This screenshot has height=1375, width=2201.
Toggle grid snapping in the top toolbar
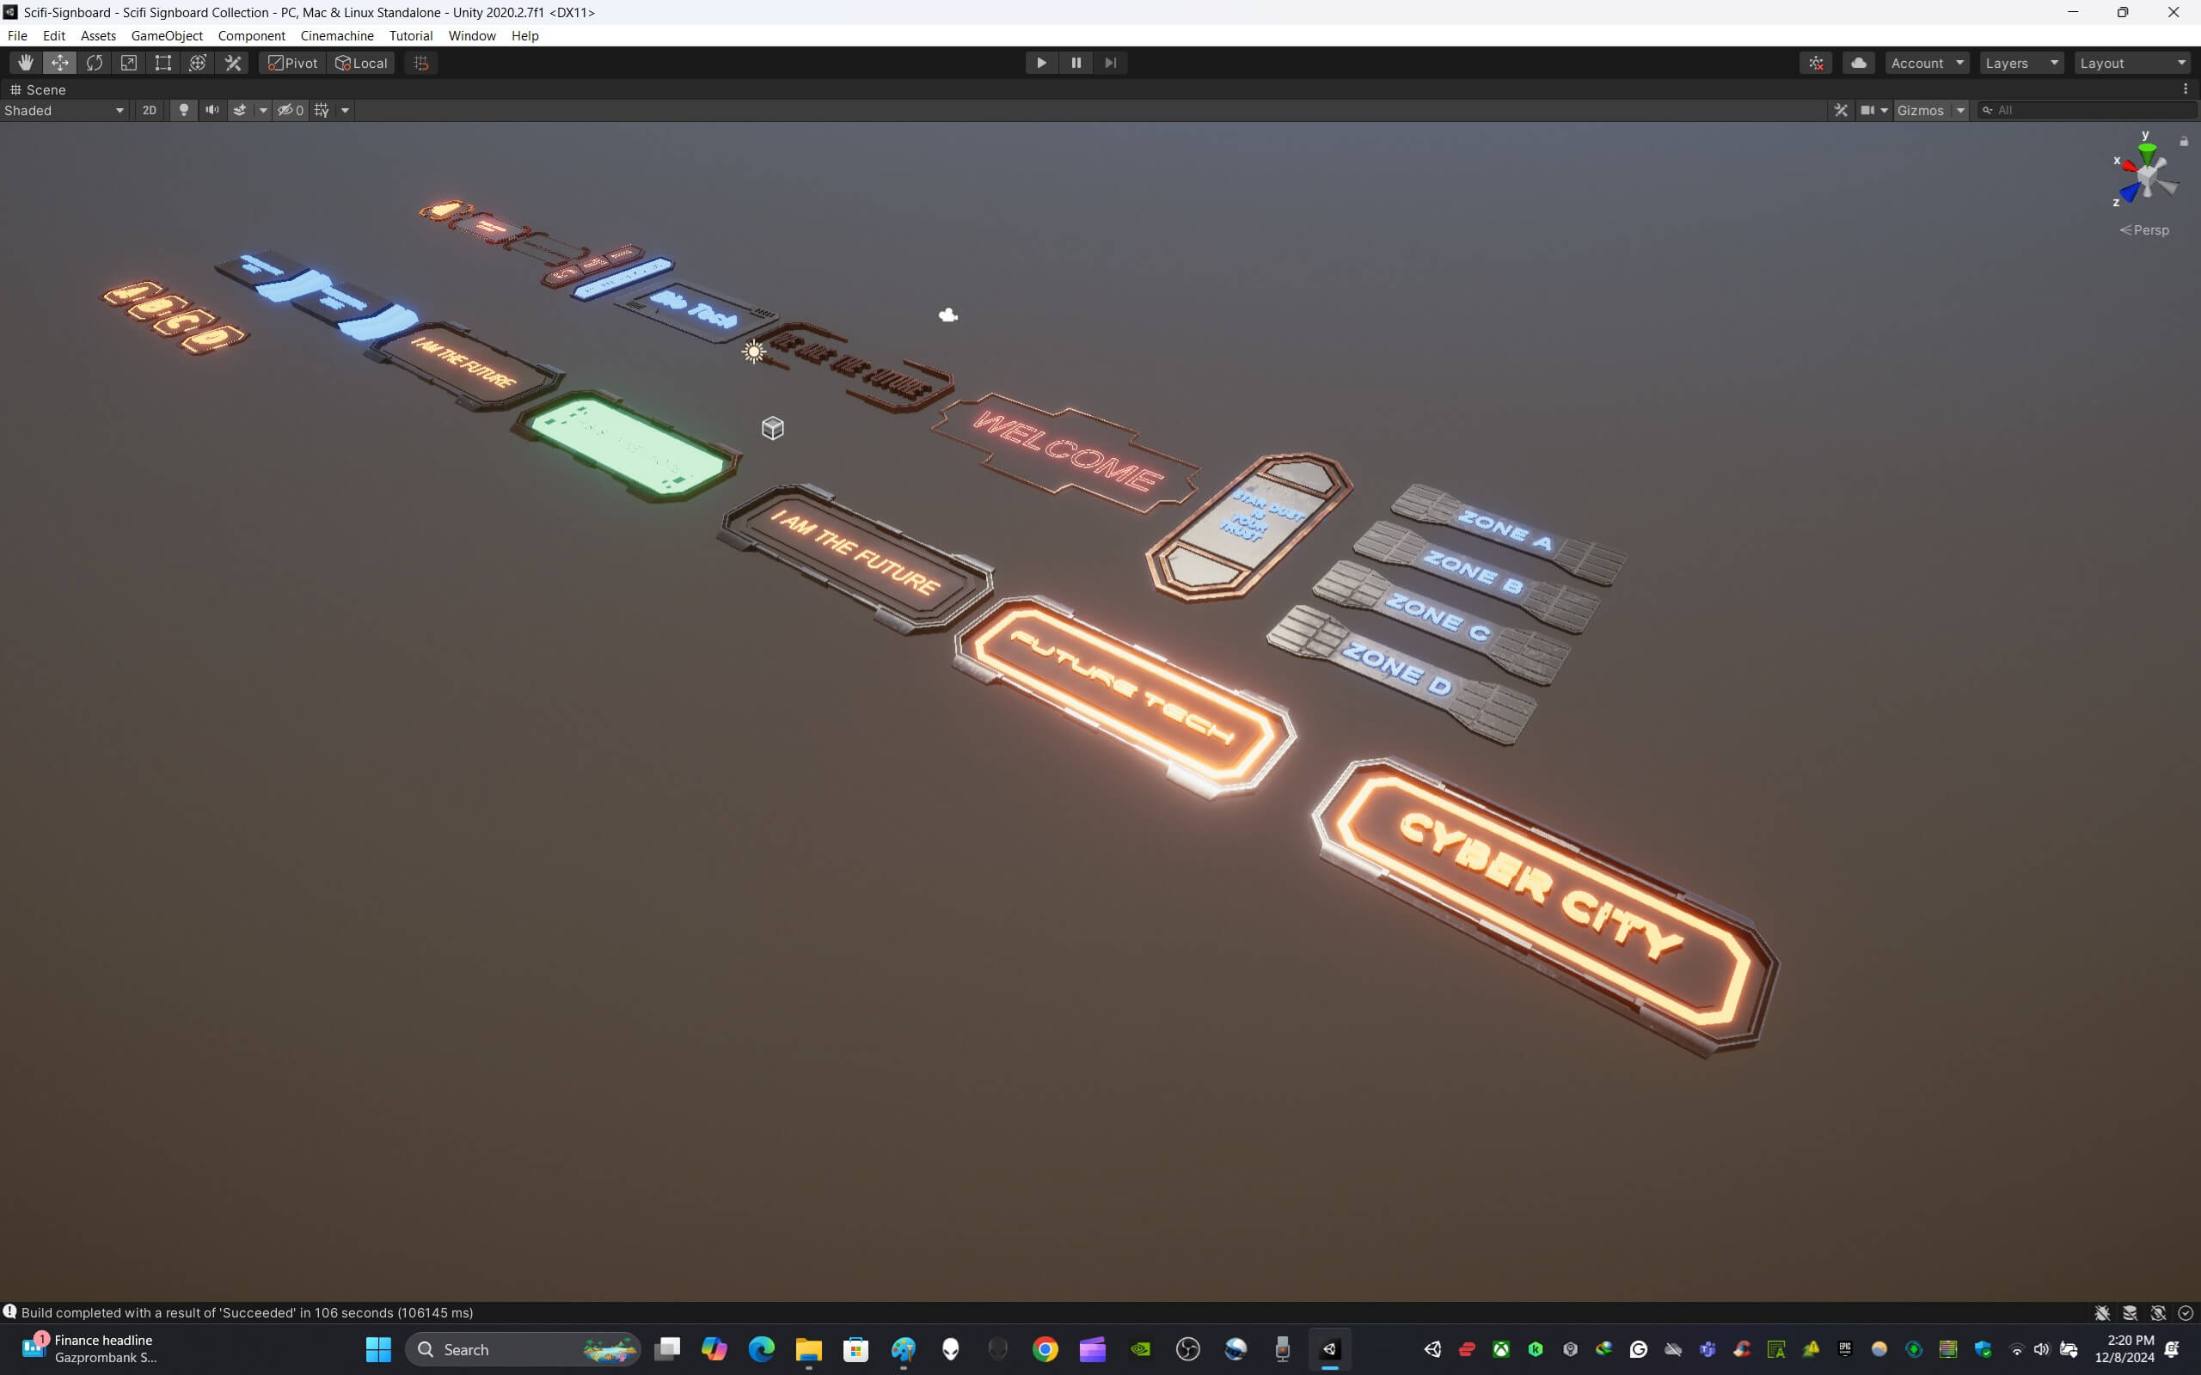coord(421,63)
